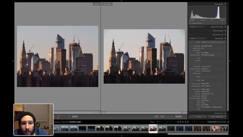The height and width of the screenshot is (137, 243).
Task: Toggle the filter switch at filmstrip right end
Action: (228, 122)
